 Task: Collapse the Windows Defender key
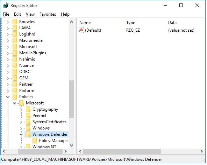[21, 134]
